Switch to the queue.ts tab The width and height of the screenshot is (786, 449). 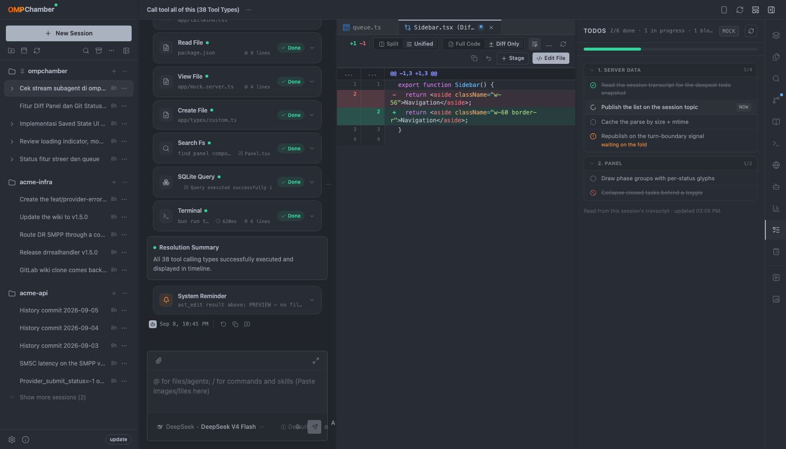tap(367, 28)
